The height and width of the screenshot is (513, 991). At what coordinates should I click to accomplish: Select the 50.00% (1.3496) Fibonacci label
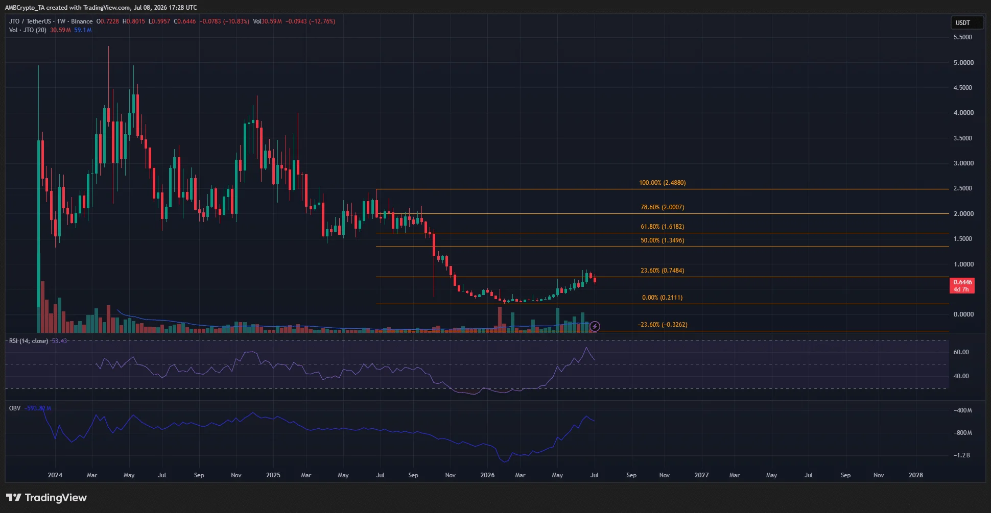[x=662, y=240]
